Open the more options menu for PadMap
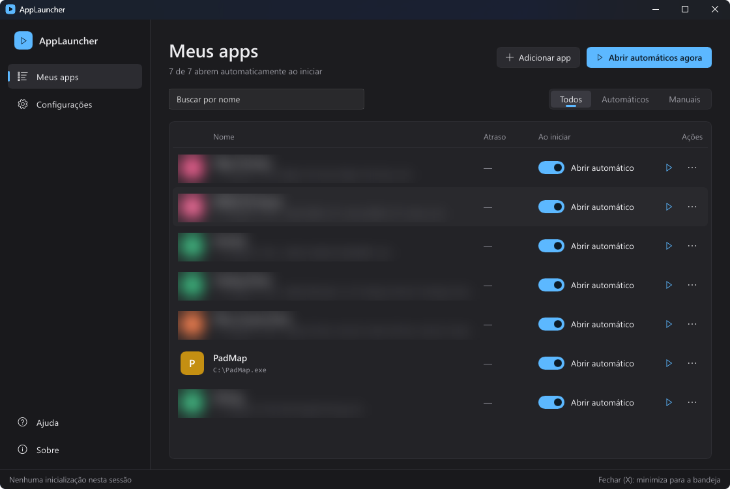The width and height of the screenshot is (730, 489). point(692,363)
